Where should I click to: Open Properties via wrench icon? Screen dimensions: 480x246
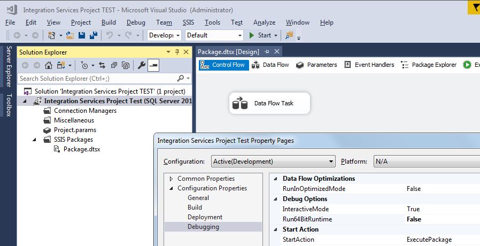pos(142,65)
